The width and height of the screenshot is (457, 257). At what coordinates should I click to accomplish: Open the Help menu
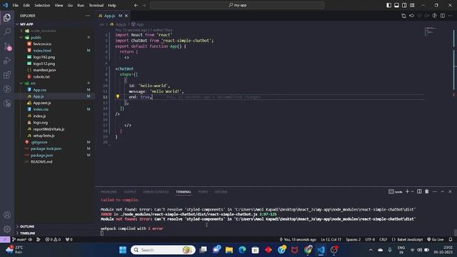tap(112, 5)
